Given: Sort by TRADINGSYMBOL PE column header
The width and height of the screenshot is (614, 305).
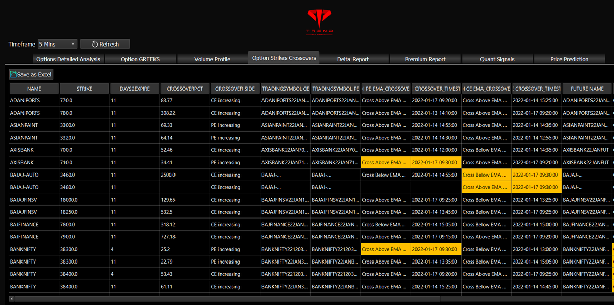Looking at the screenshot, I should pos(335,89).
